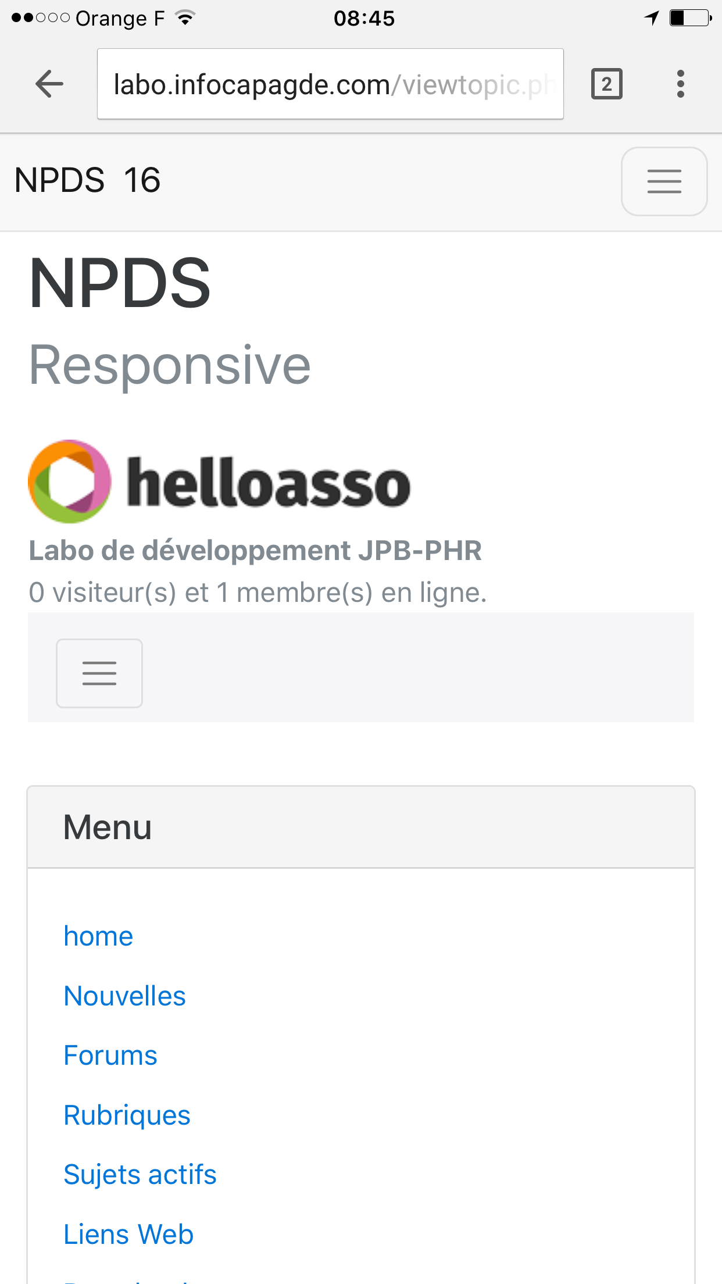Click the NPDS 16 navbar brand
The width and height of the screenshot is (722, 1284).
click(87, 180)
